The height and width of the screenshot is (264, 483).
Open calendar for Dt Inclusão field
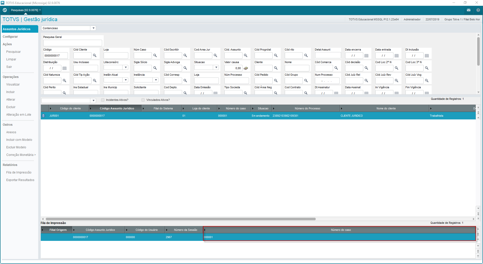pos(427,56)
